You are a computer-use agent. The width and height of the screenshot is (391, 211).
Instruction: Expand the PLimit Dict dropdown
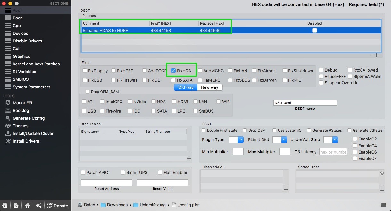[x=279, y=139]
